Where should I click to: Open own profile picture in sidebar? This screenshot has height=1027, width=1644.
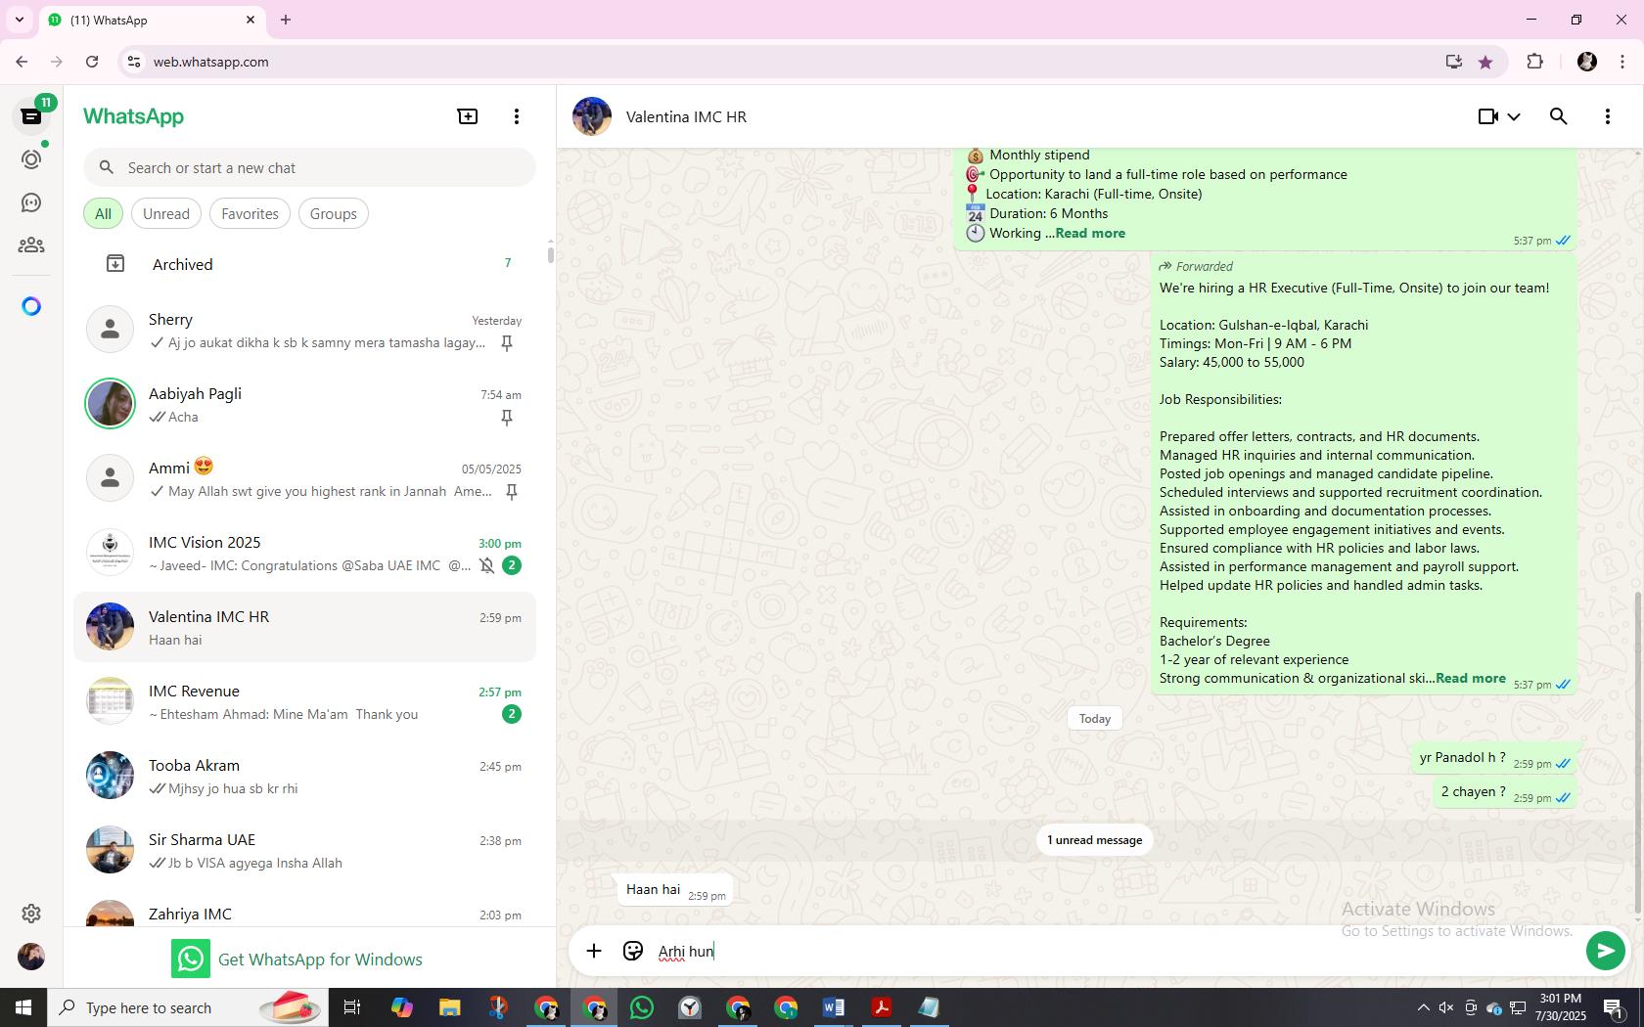[x=31, y=957]
